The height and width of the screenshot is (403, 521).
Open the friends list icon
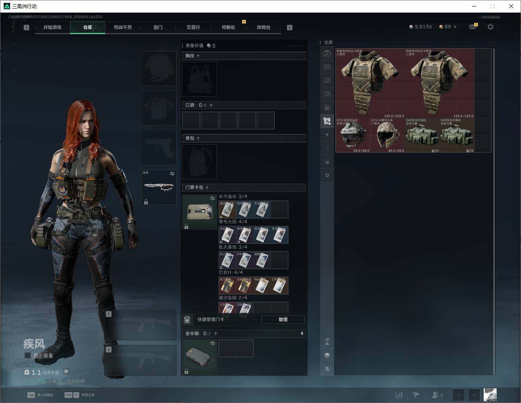pos(437,395)
